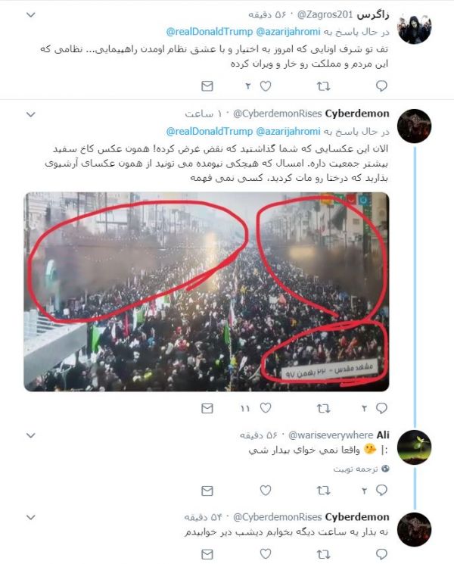Expand options chevron on Zagros201 tweet
This screenshot has height=564, width=454.
tap(31, 14)
